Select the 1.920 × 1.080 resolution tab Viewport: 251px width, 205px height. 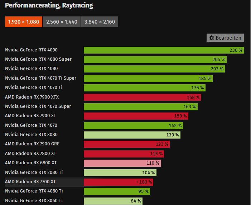(x=24, y=22)
